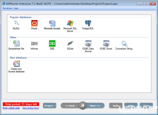Click the Build button
Viewport: 158px width, 115px height.
pyautogui.click(x=116, y=105)
